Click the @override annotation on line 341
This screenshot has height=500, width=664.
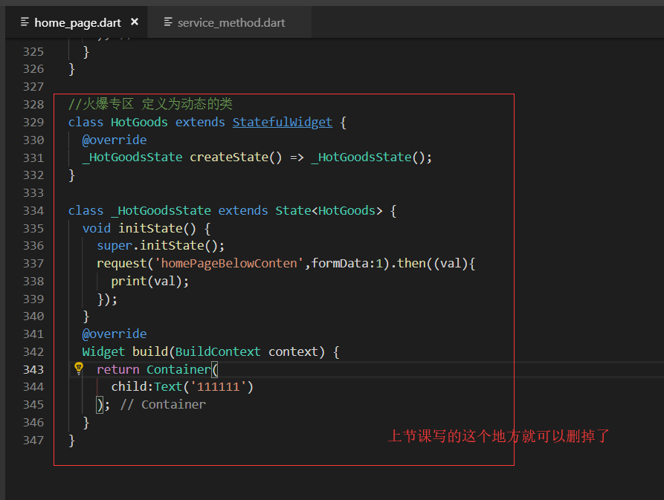(x=115, y=334)
